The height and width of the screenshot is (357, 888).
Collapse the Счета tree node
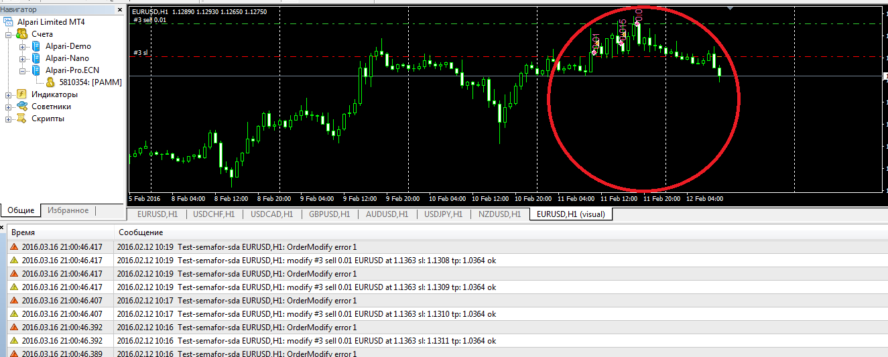click(9, 34)
